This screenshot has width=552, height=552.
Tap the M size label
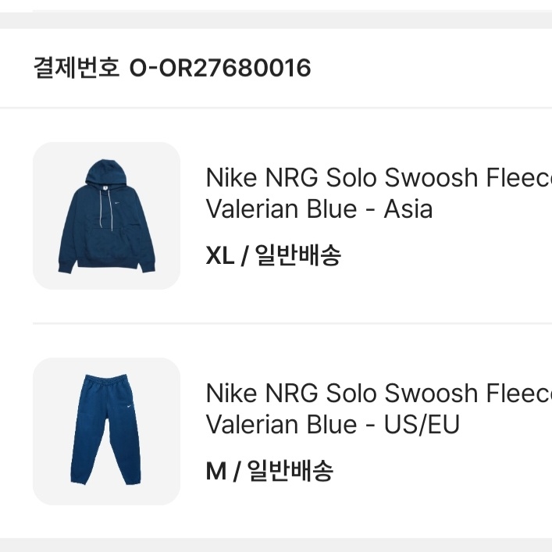pos(215,472)
